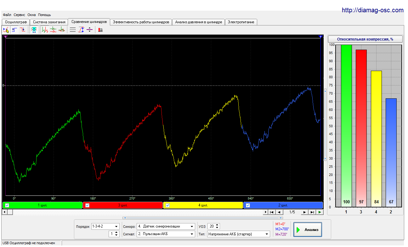Screen dimensions: 408x247
Task: Select sequential green-red cylinders display icon
Action: tap(45, 30)
